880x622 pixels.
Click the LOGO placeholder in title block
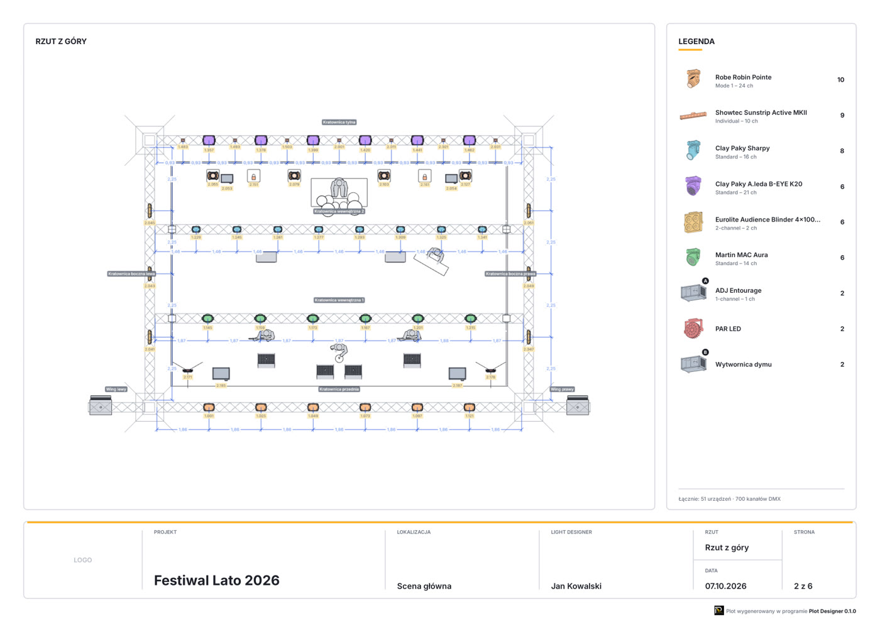(83, 560)
